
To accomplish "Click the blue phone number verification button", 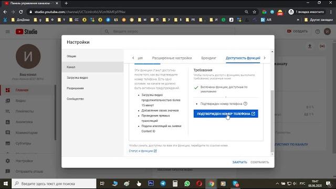I will pos(226,113).
